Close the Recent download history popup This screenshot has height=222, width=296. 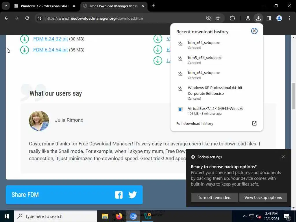[254, 31]
